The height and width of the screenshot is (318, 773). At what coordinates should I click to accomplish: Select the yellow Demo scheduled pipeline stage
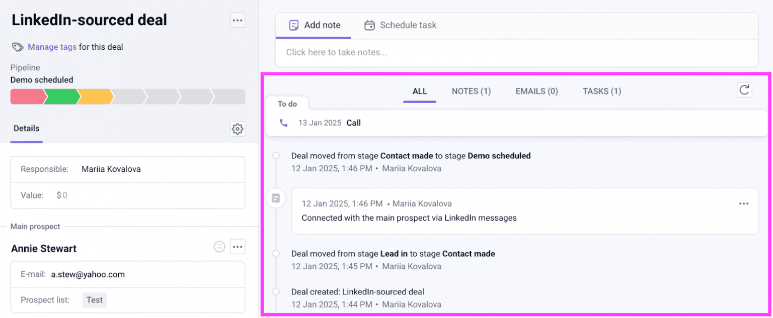click(x=95, y=96)
